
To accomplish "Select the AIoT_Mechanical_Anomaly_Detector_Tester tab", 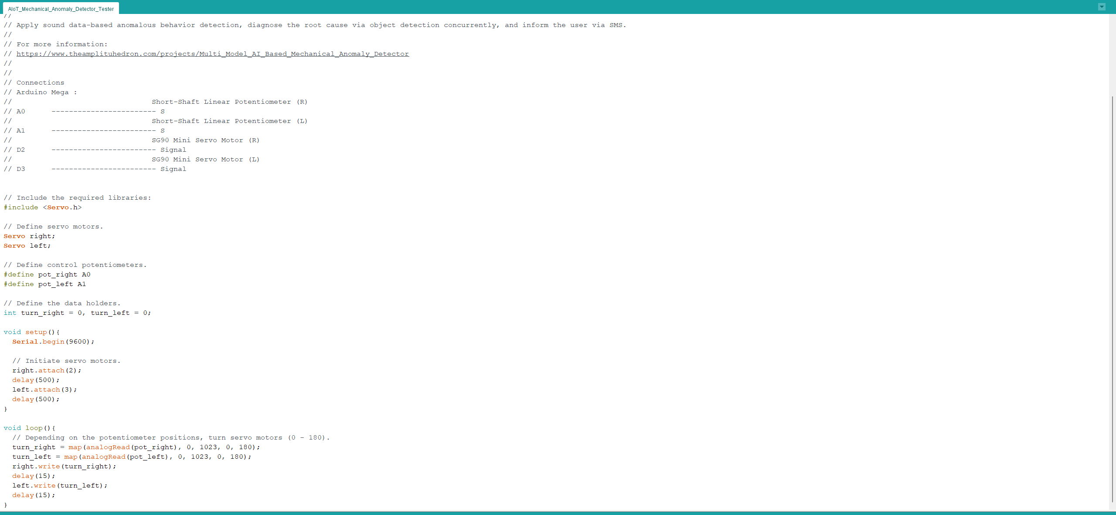I will 61,9.
